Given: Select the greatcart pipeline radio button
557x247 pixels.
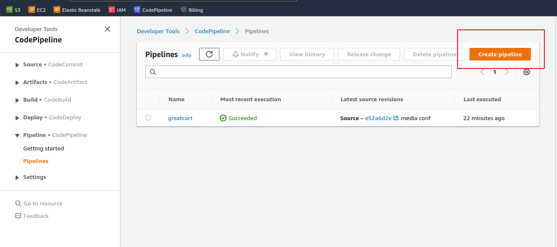Looking at the screenshot, I should click(148, 118).
